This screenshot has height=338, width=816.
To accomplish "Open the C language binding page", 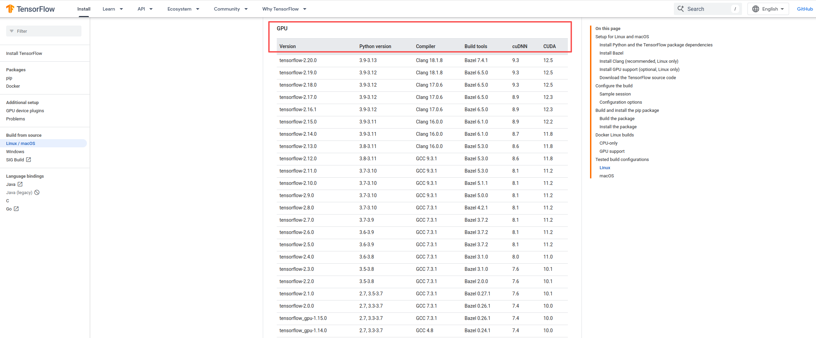I will click(x=7, y=201).
